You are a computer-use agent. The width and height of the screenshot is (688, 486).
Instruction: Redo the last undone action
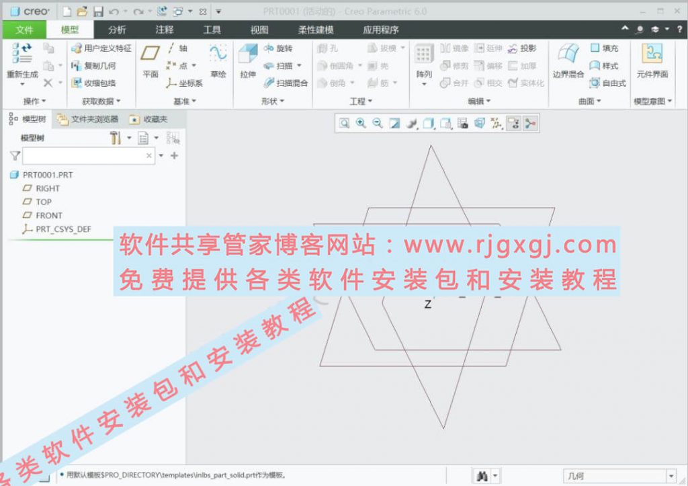pyautogui.click(x=138, y=11)
